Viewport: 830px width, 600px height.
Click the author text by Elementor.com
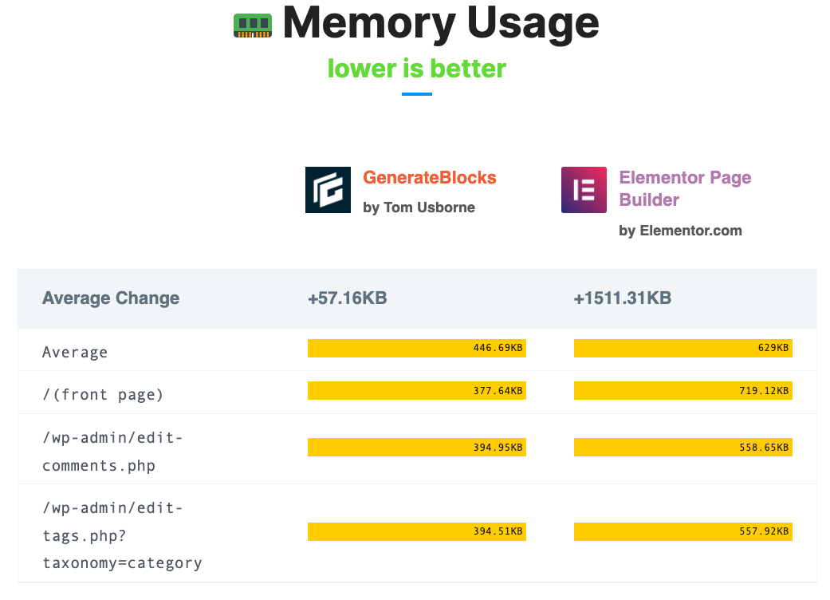(x=680, y=231)
